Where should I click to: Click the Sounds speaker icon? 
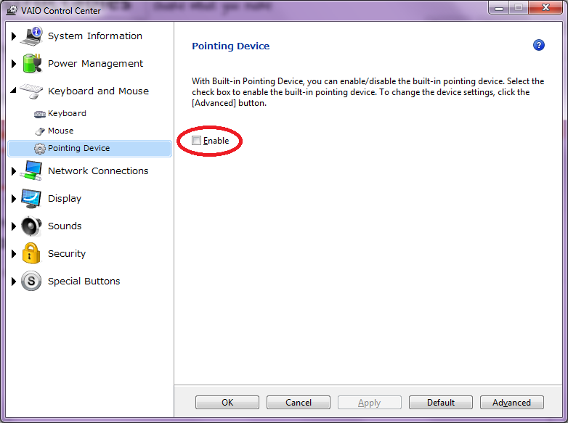(x=32, y=226)
